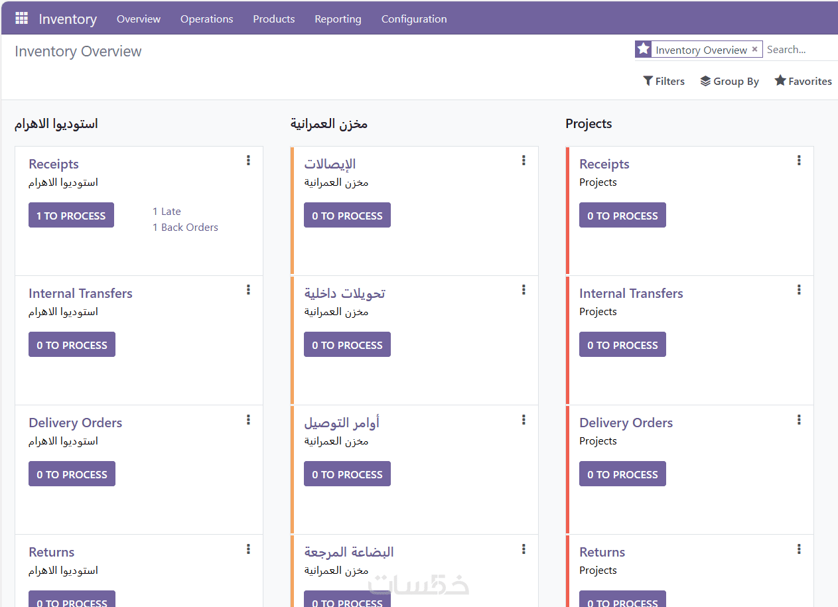This screenshot has width=838, height=607.
Task: Remove the Inventory Overview search filter
Action: pyautogui.click(x=754, y=49)
